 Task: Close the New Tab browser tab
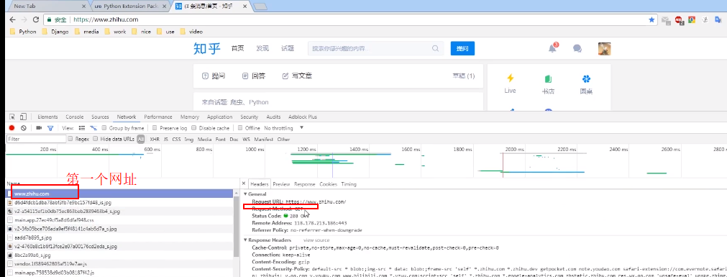(x=84, y=6)
